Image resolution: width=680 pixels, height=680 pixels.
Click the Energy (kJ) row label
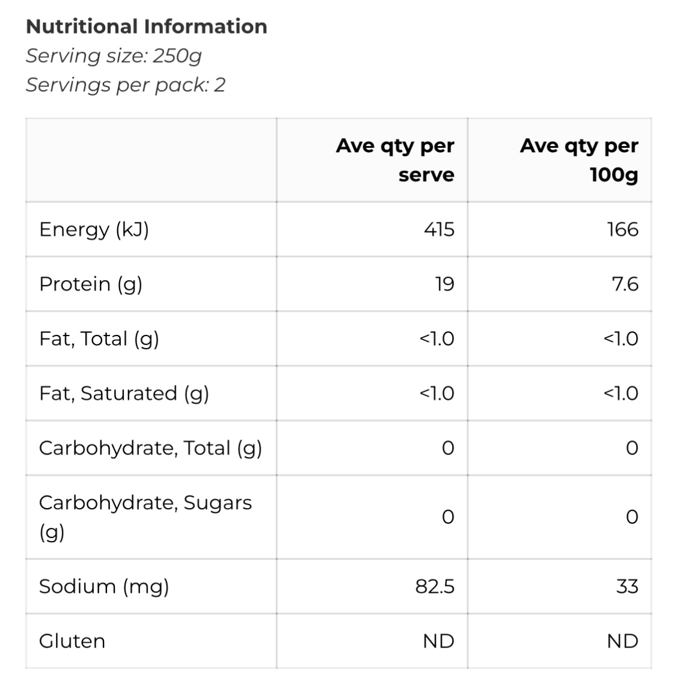[x=94, y=229]
